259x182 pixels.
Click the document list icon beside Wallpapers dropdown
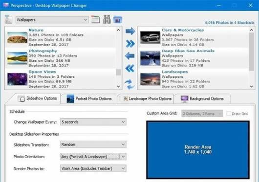tap(8, 19)
